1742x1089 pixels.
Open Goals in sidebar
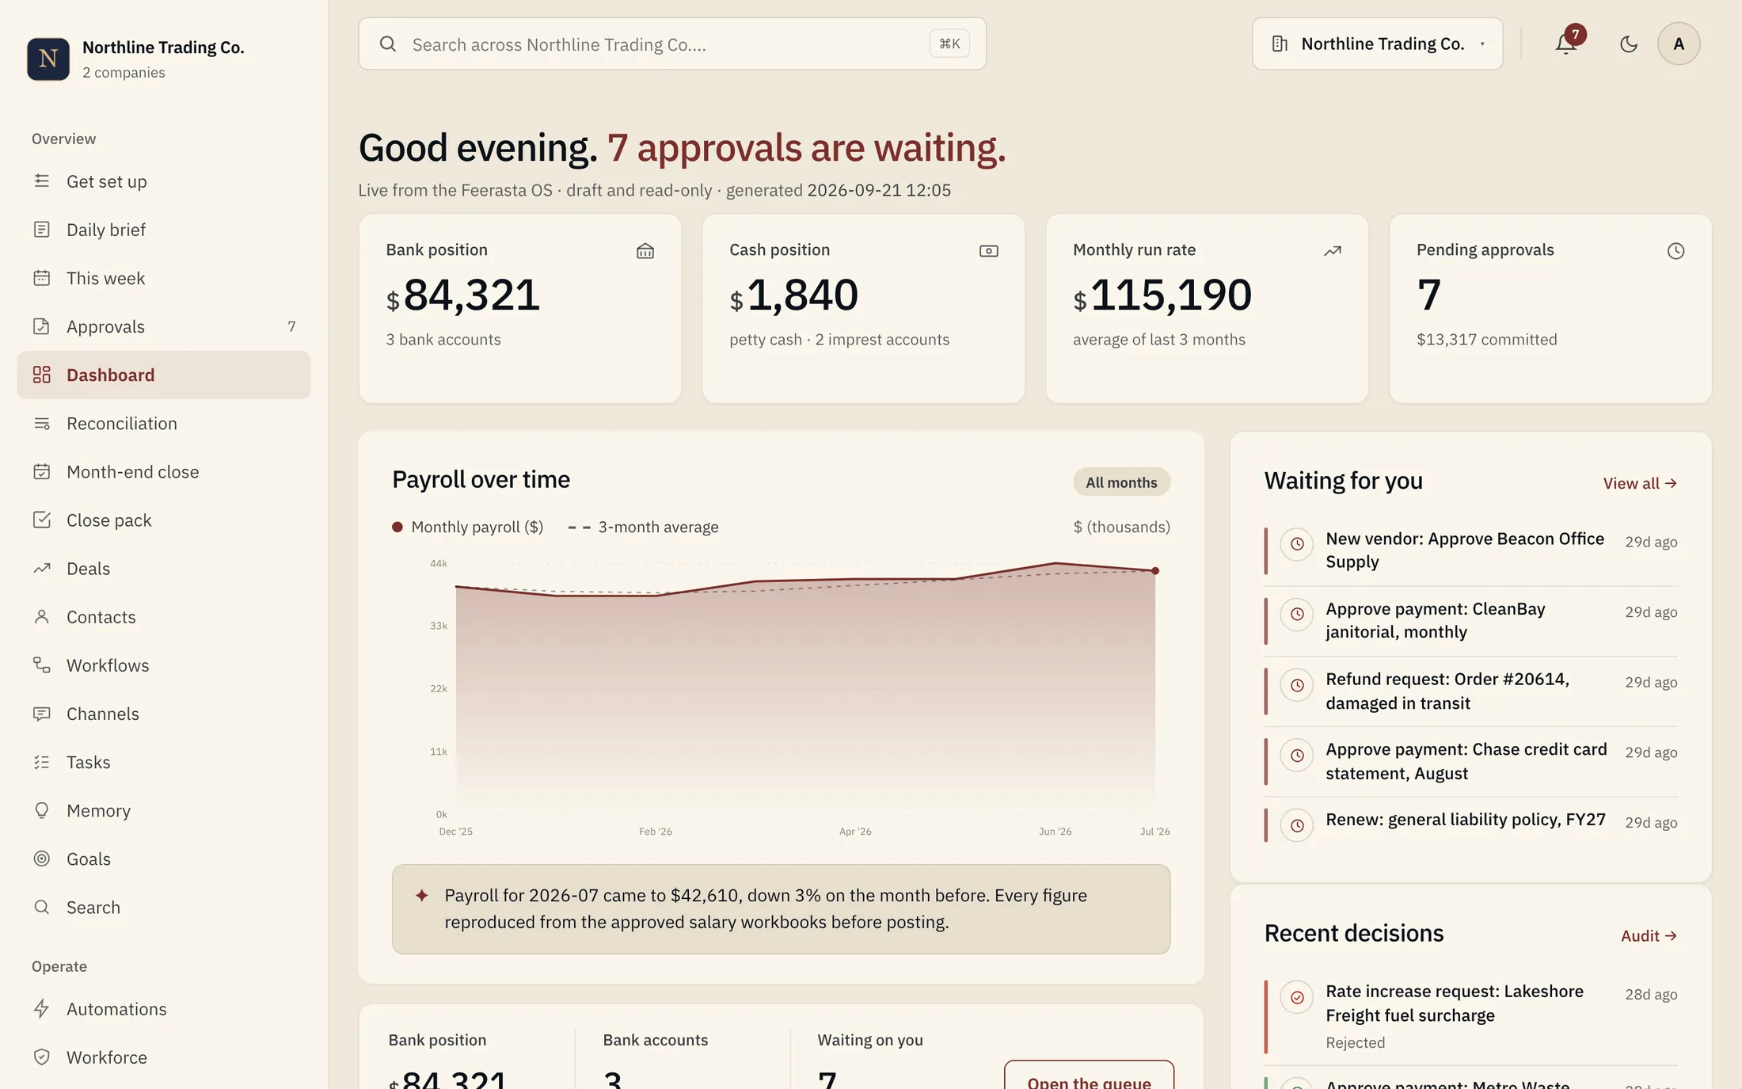pos(164,859)
